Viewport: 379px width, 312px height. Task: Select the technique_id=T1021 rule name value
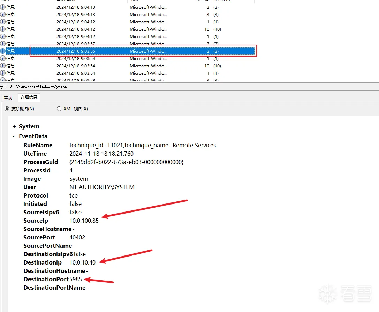[143, 145]
